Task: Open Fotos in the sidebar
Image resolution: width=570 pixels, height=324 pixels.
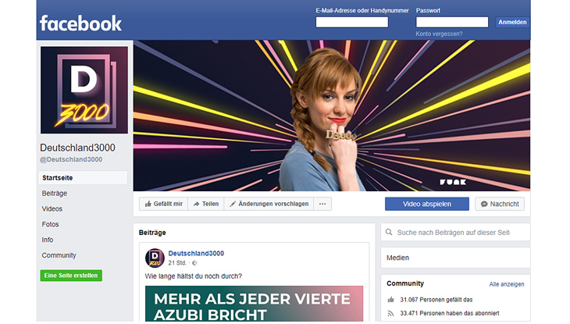Action: click(50, 224)
